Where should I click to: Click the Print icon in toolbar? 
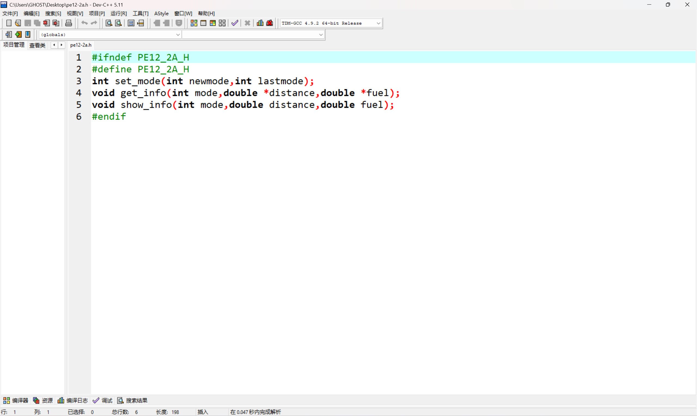[x=68, y=23]
